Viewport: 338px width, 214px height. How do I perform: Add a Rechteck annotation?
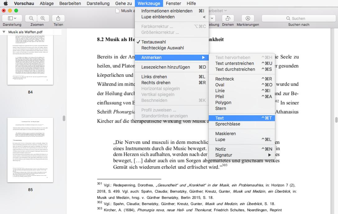click(x=242, y=79)
